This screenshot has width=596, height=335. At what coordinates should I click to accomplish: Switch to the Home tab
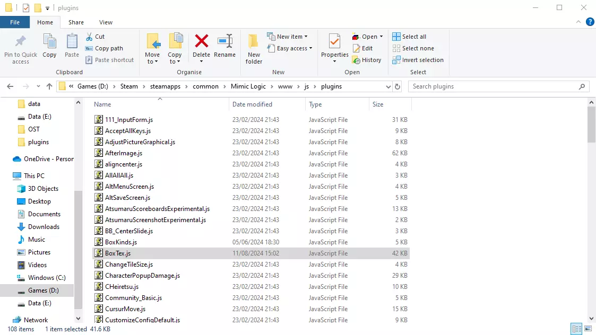point(45,22)
